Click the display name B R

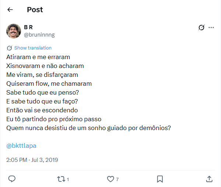click(28, 27)
